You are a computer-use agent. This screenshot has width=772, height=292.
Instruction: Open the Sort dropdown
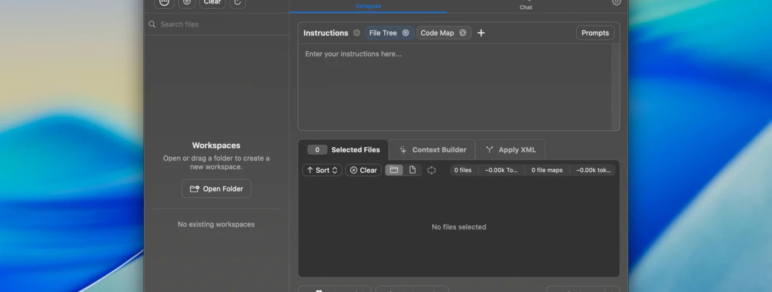coord(322,170)
